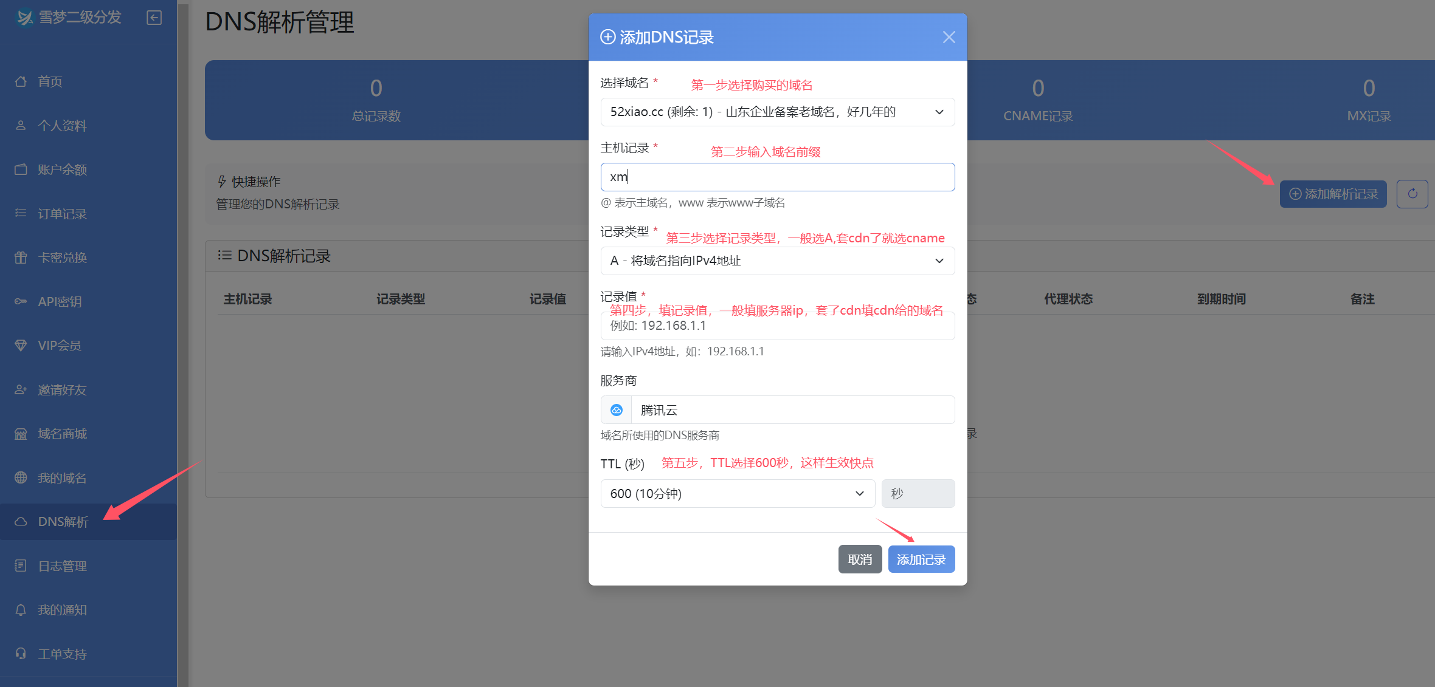Open the domain selection dropdown showing 52xiao.cc
Viewport: 1435px width, 687px height.
click(777, 112)
